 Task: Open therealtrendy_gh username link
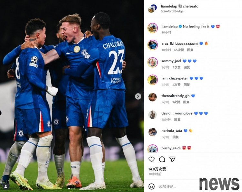176,96
